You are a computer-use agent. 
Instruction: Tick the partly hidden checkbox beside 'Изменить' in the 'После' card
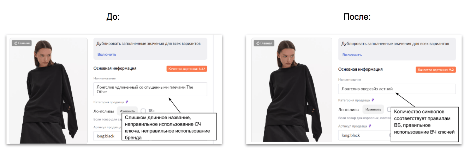pyautogui.click(x=389, y=109)
